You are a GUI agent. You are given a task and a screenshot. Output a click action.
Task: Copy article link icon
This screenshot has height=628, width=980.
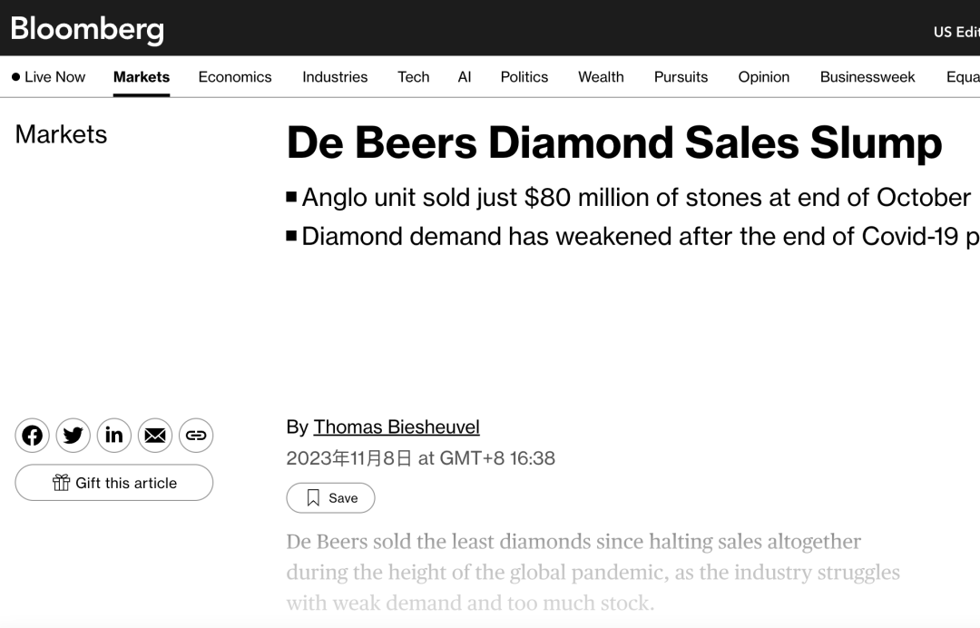coord(196,436)
